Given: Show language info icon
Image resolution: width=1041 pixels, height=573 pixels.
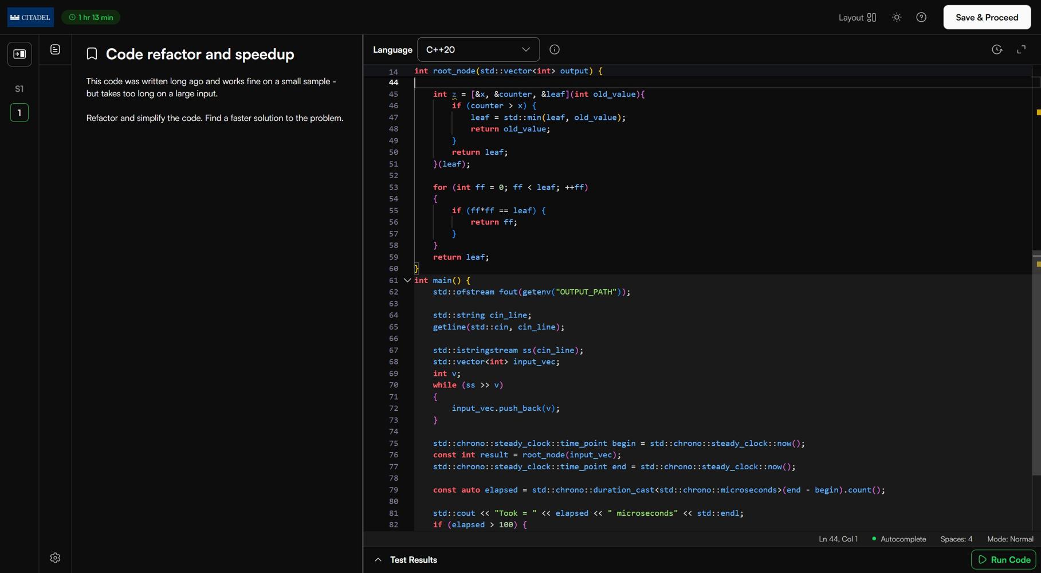Looking at the screenshot, I should 555,49.
